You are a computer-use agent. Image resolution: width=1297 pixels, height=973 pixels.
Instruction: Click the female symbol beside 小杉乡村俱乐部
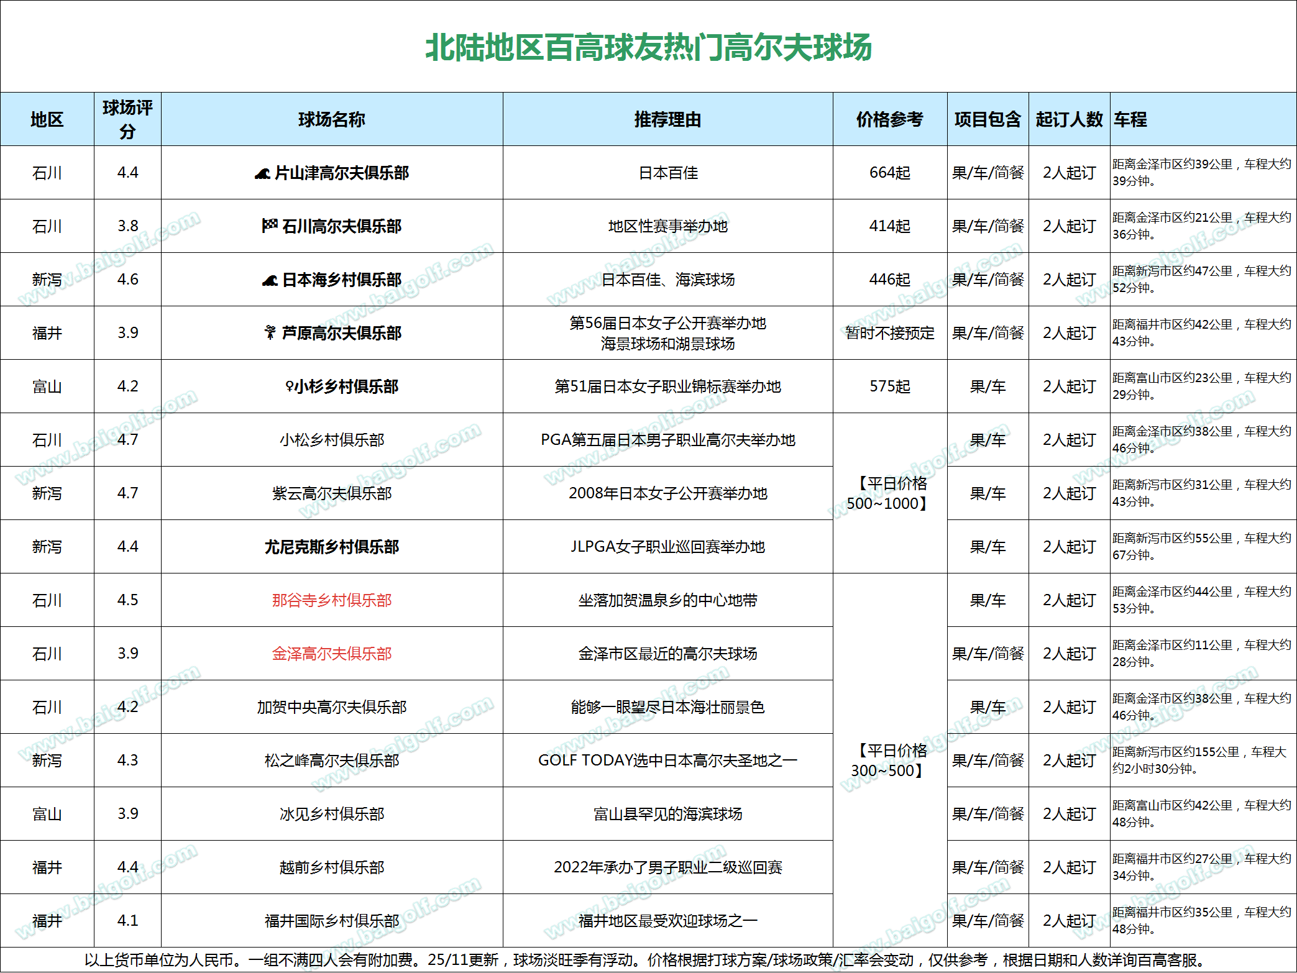[289, 386]
